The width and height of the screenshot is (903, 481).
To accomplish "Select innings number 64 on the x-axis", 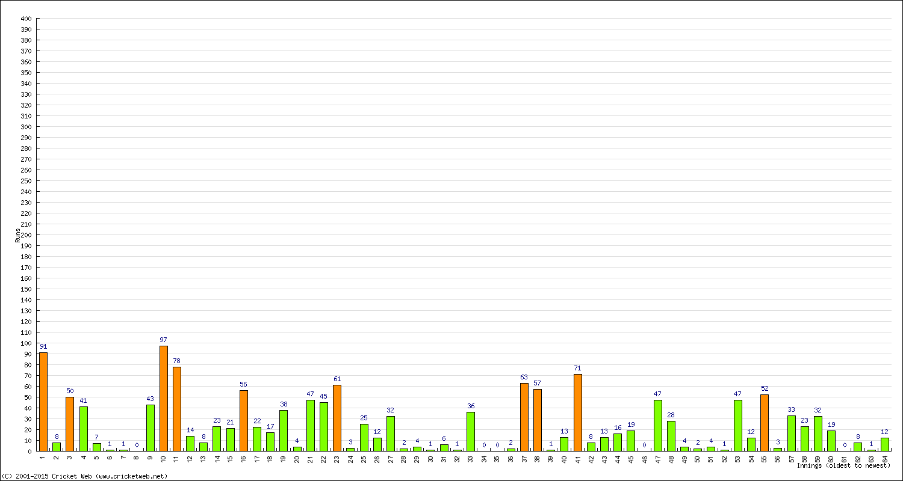I will point(885,458).
